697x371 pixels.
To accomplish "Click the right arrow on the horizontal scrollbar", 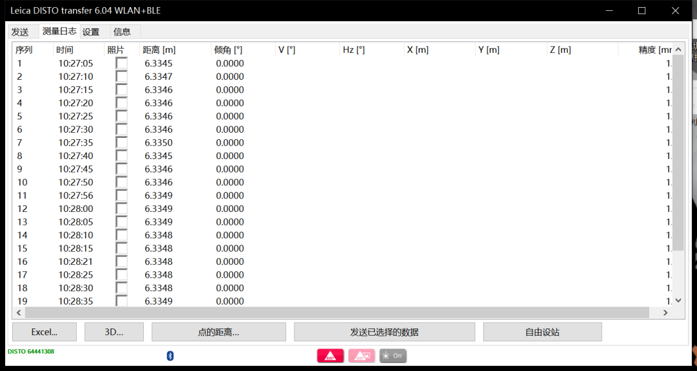I will click(x=665, y=312).
